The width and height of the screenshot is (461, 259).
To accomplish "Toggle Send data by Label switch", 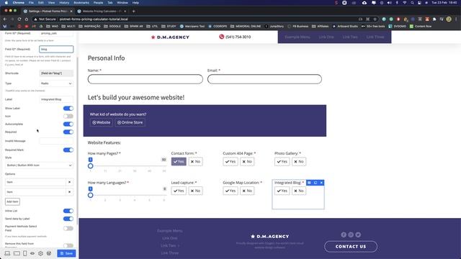I will tap(68, 219).
